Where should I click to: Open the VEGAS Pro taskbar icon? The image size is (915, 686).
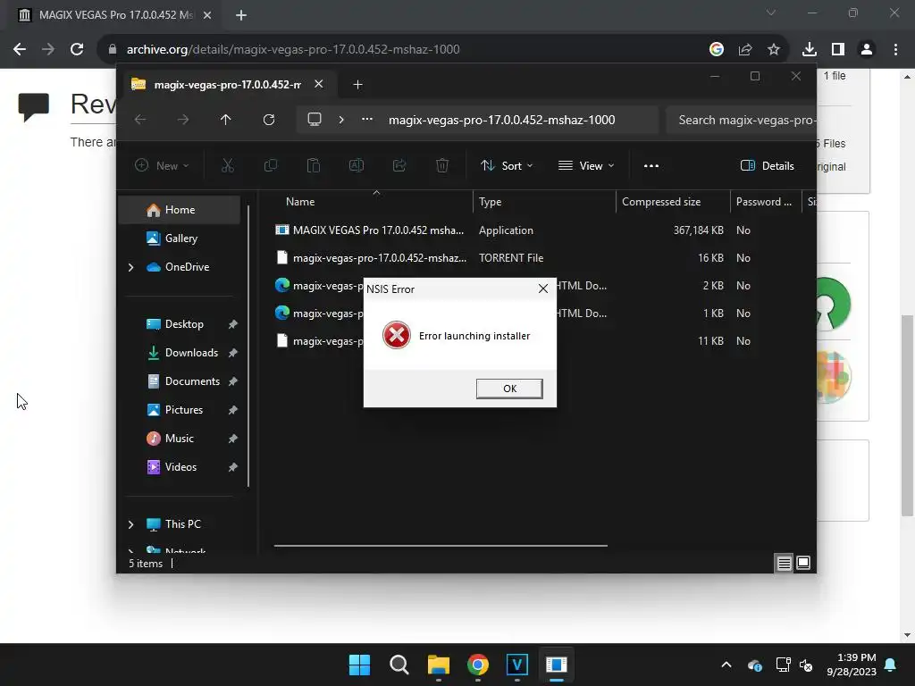coord(517,665)
